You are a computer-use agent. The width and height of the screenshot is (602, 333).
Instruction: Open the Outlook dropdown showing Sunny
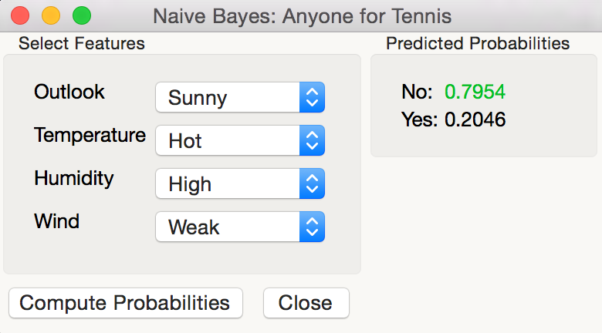(228, 98)
